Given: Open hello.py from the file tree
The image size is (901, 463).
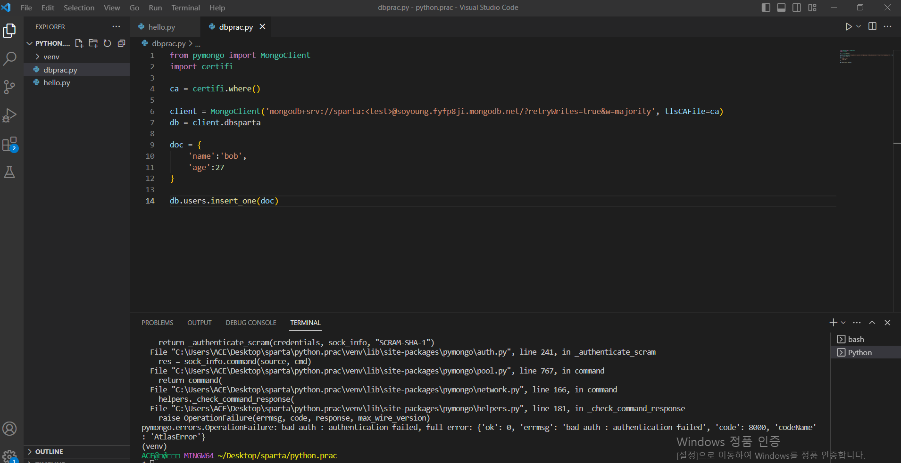Looking at the screenshot, I should (x=76, y=83).
